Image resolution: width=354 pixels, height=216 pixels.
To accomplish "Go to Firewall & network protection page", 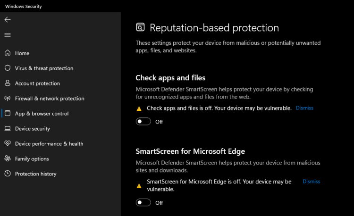I will click(x=50, y=99).
